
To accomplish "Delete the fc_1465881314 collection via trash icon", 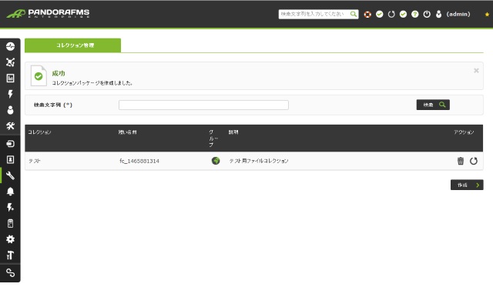I will [x=461, y=161].
